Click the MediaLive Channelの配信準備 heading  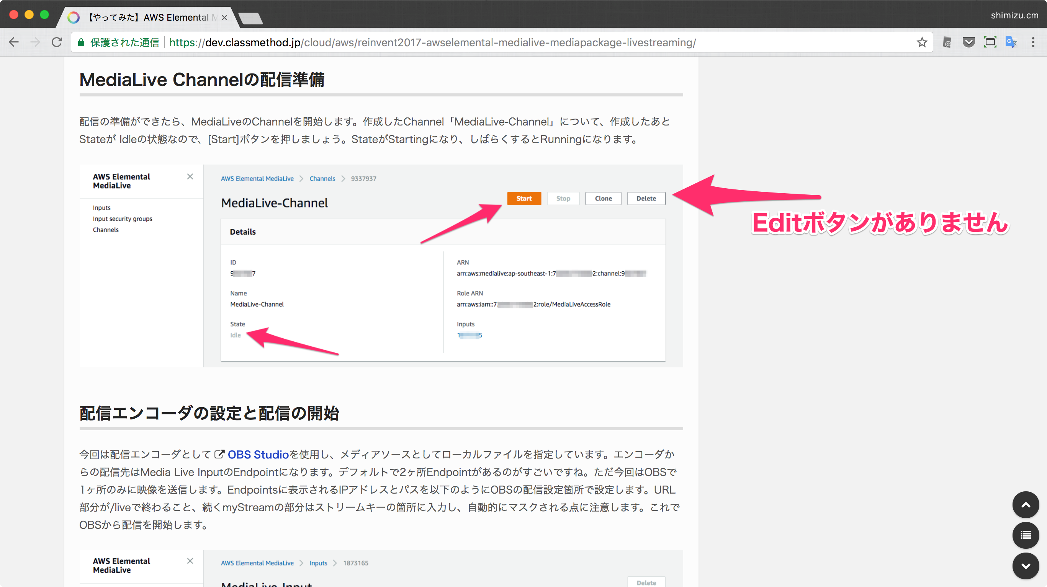(201, 80)
